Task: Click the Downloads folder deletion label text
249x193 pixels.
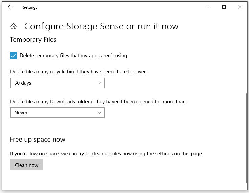Action: (99, 102)
